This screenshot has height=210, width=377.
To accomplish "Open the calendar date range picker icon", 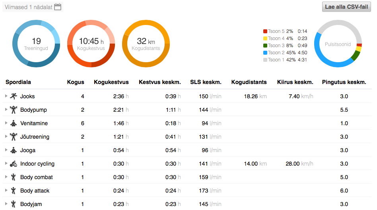I will click(x=58, y=7).
